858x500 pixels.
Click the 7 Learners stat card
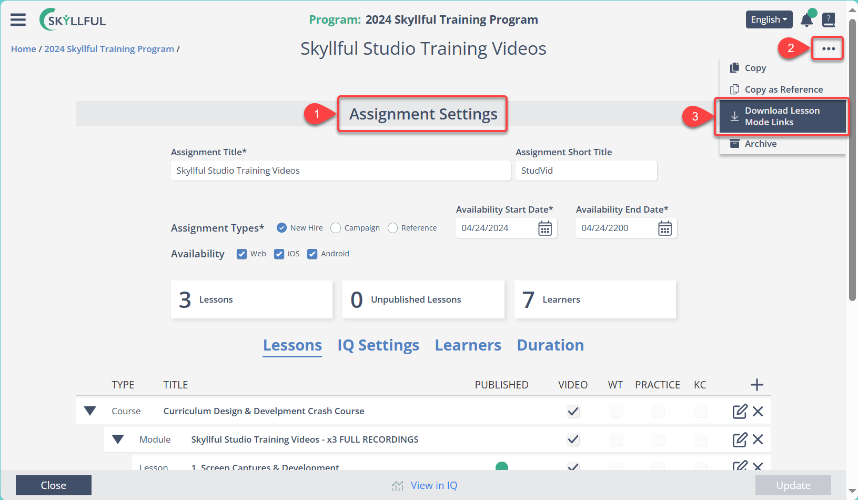point(595,299)
